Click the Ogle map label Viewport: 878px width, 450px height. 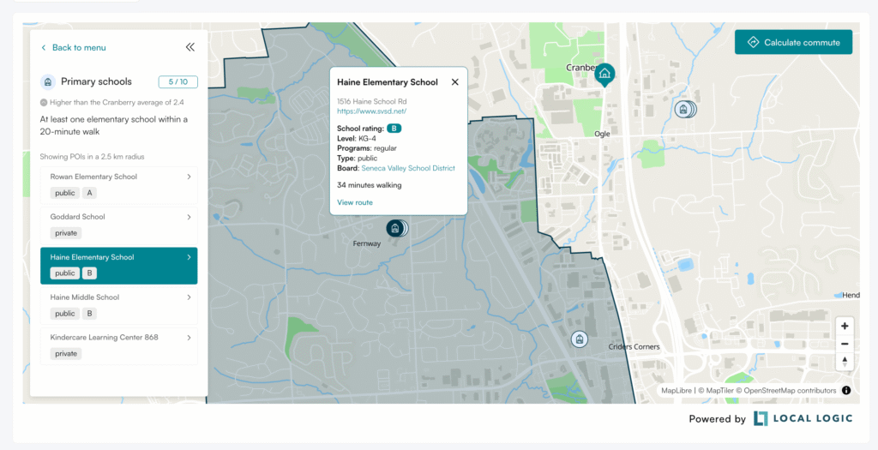(602, 135)
